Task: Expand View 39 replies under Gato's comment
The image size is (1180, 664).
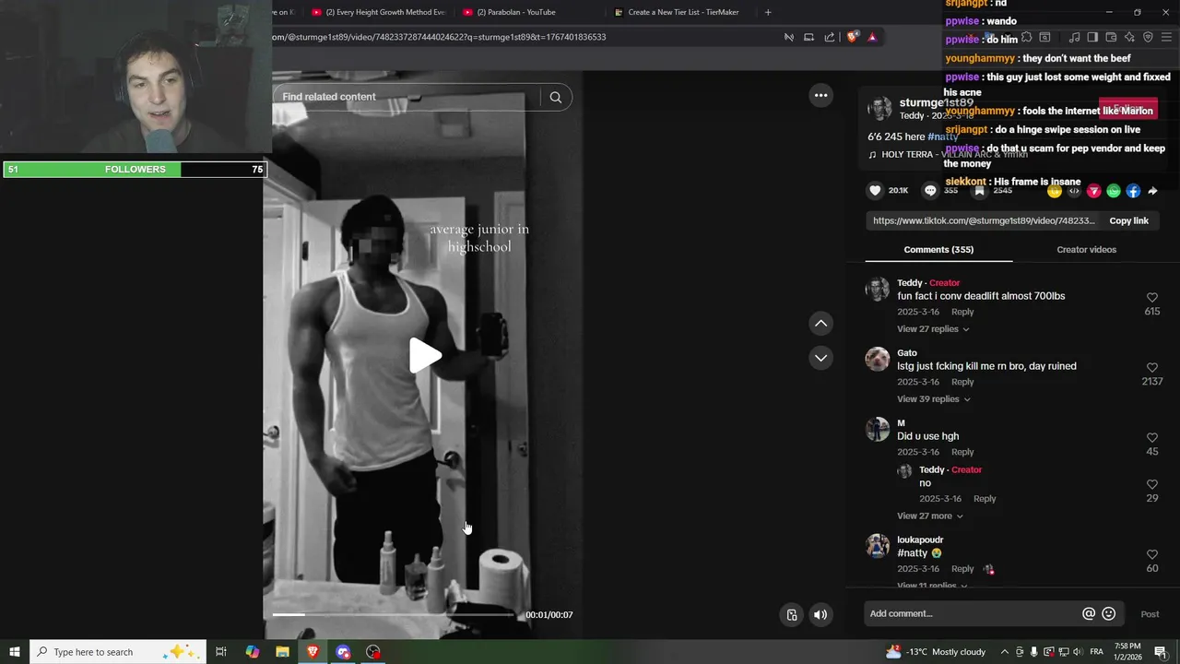Action: (933, 399)
